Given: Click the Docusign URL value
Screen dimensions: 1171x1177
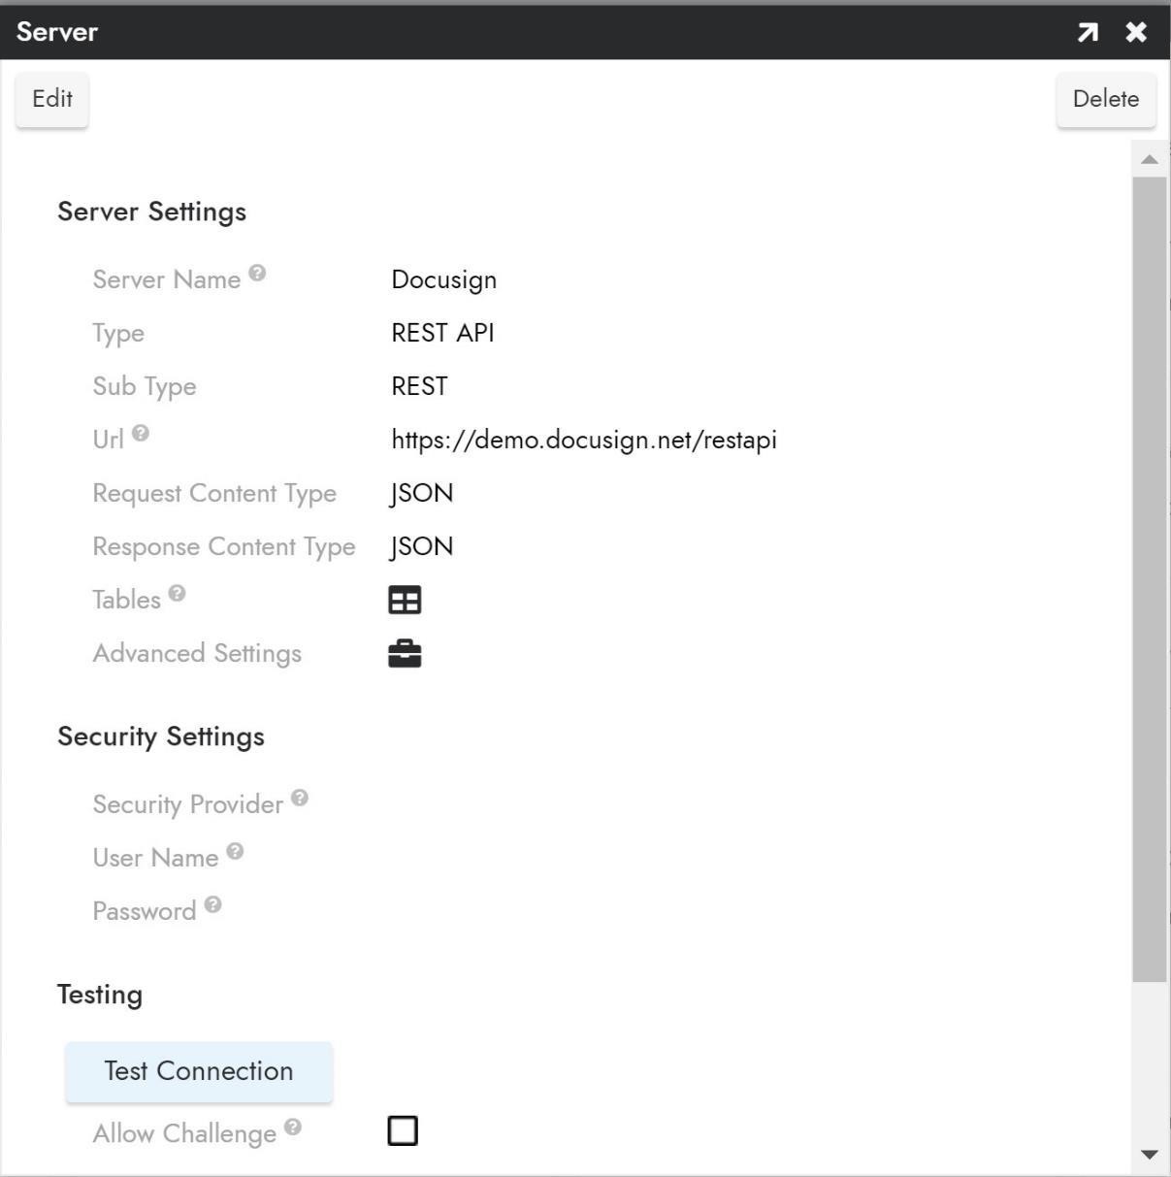Looking at the screenshot, I should [x=584, y=440].
